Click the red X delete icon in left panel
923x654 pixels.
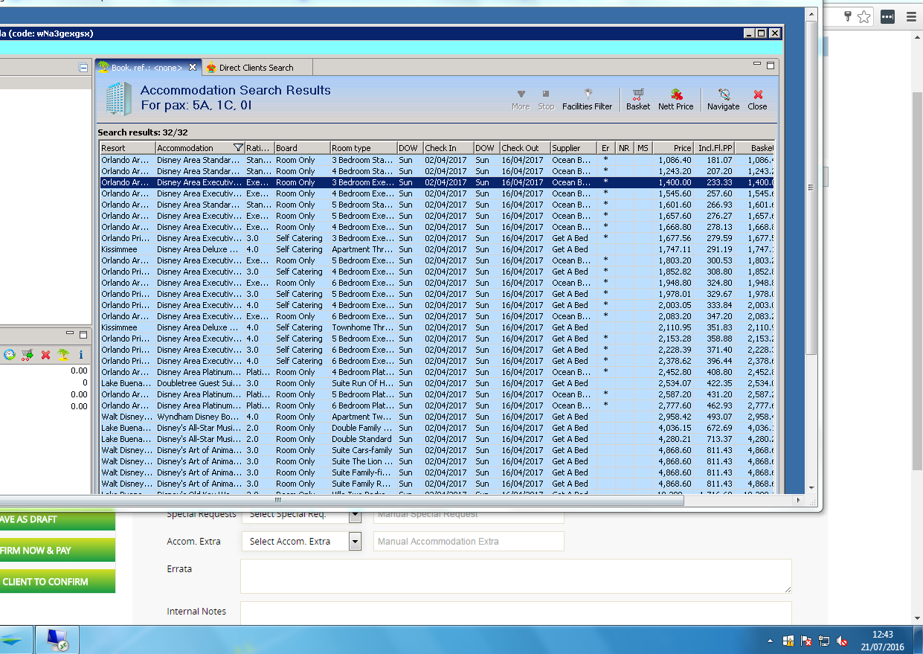[45, 355]
